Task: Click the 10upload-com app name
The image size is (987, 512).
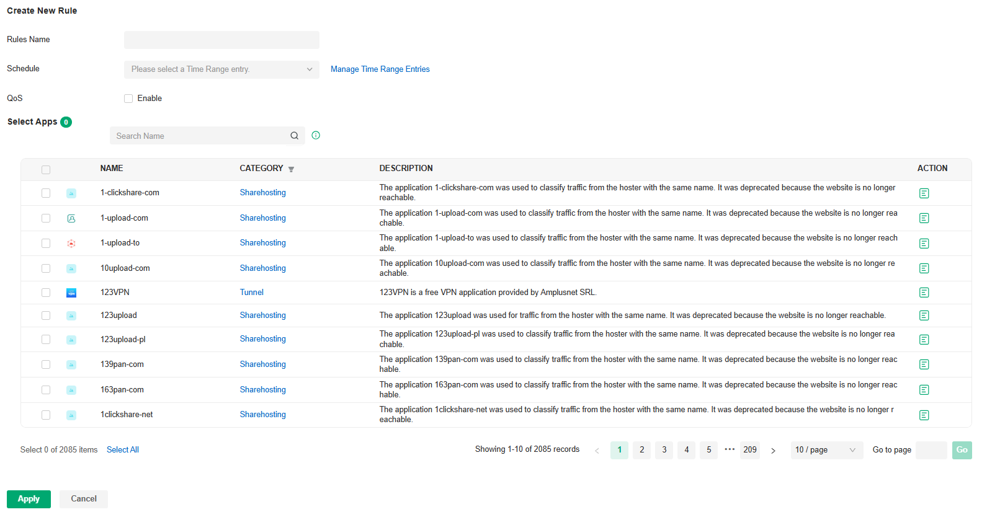Action: [x=125, y=268]
